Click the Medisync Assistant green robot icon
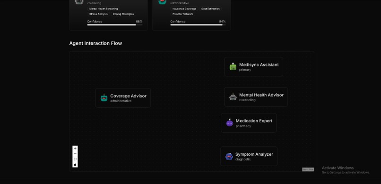The height and width of the screenshot is (184, 381). pos(233,67)
